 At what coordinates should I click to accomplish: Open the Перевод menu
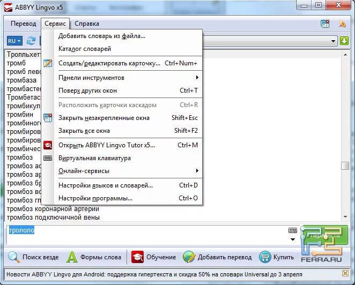(x=23, y=24)
